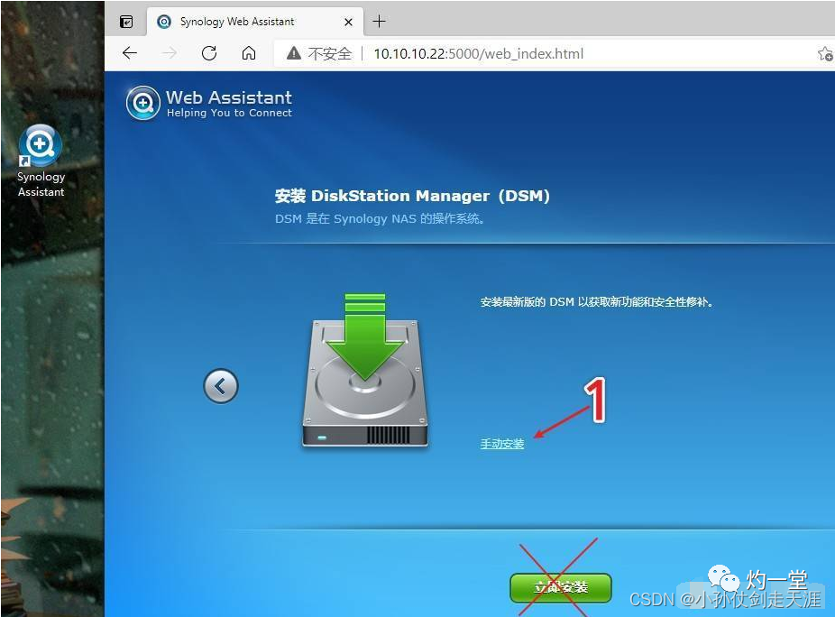
Task: Click the Helping You to Connect tagline
Action: [229, 113]
